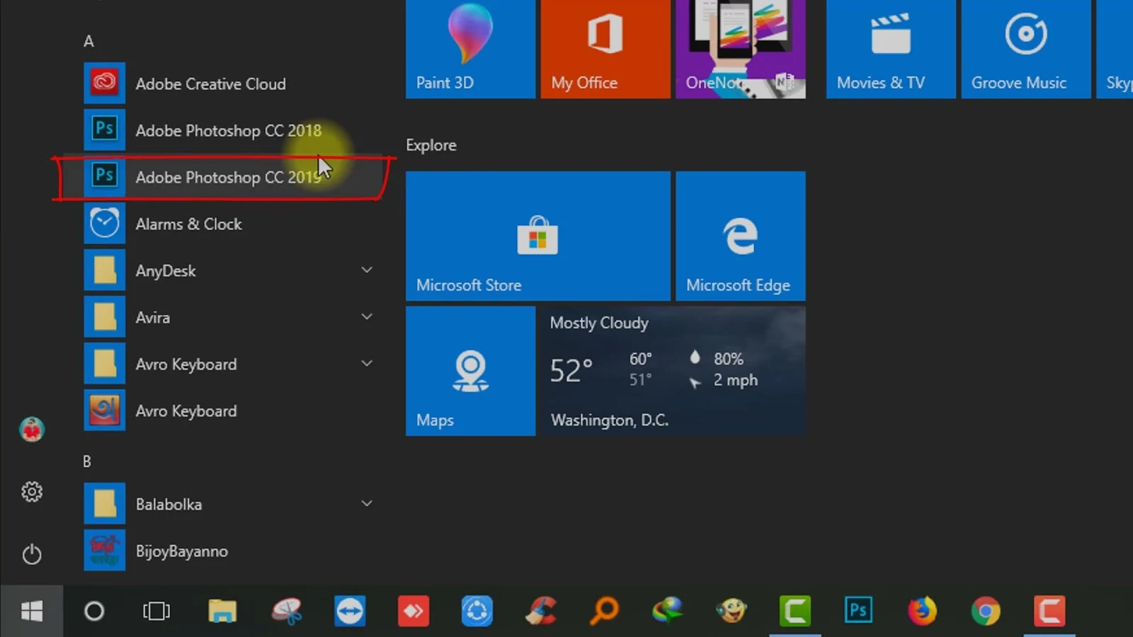The width and height of the screenshot is (1133, 637).
Task: Expand the AnyDesk folder chevron
Action: pos(367,270)
